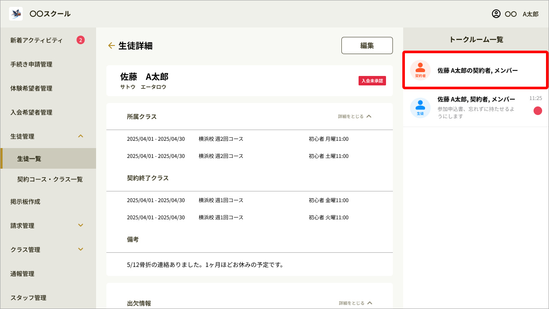Open talk room 佐藤 A太郎の契約者, メンバー
The width and height of the screenshot is (549, 309).
[476, 70]
